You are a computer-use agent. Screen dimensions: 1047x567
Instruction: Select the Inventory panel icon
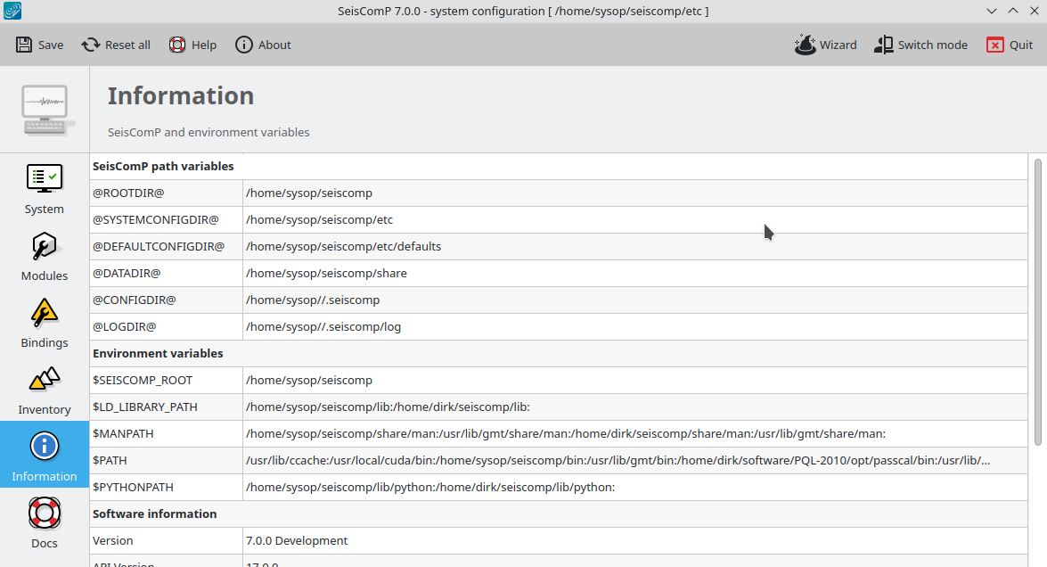(x=45, y=389)
